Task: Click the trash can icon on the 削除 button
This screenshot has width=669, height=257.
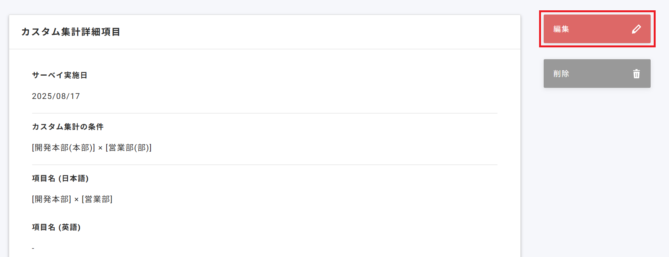Action: click(x=637, y=73)
